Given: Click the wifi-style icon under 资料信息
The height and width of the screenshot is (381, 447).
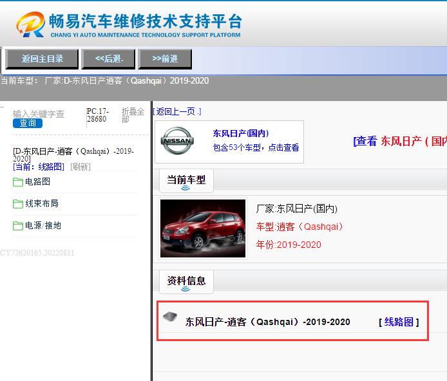Looking at the screenshot, I should (x=185, y=289).
